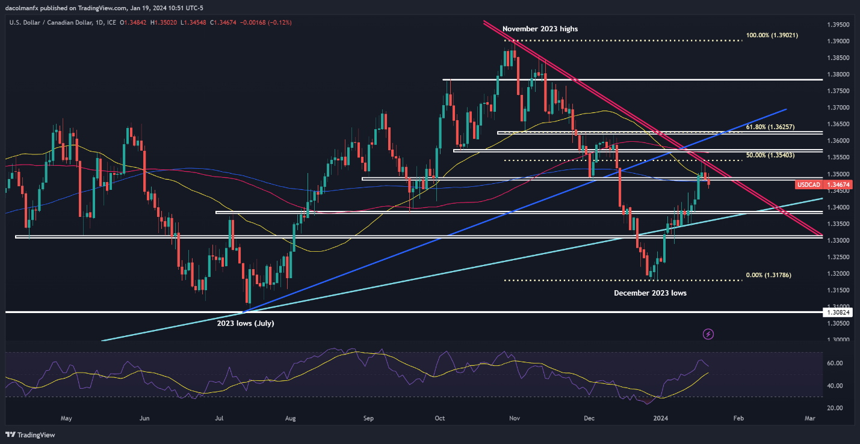The height and width of the screenshot is (444, 860).
Task: Click the 2024 label on time axis
Action: tap(661, 418)
